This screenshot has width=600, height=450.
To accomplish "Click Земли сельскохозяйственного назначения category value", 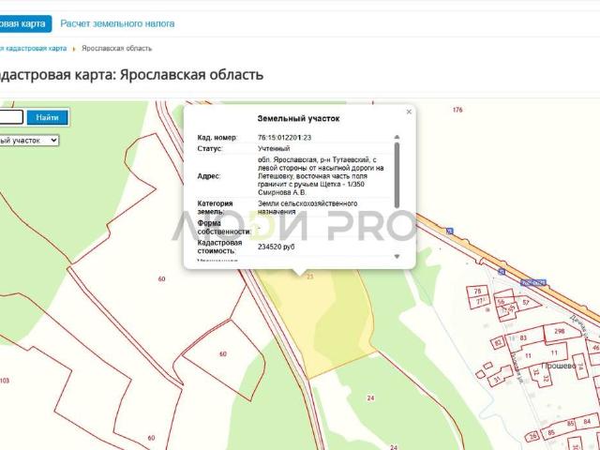I will tap(307, 207).
